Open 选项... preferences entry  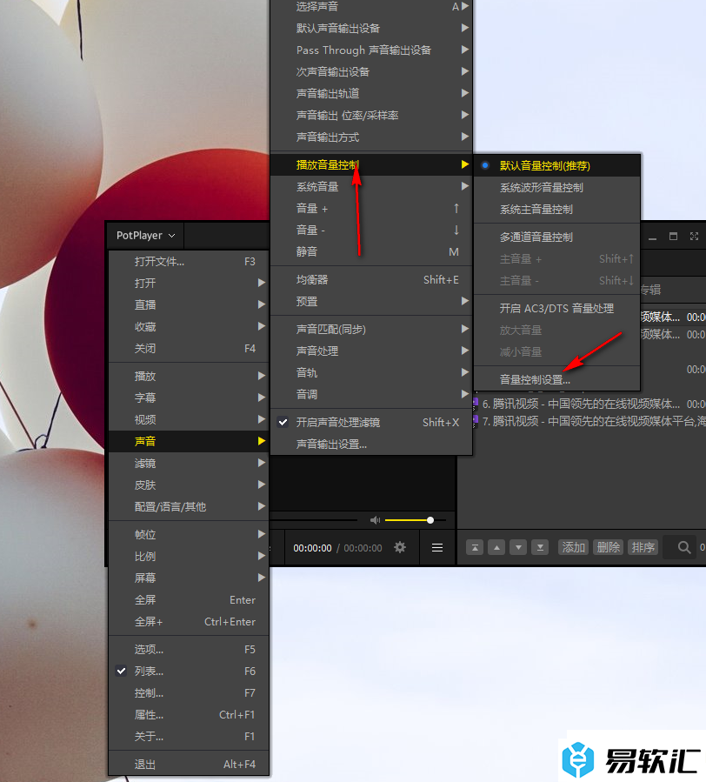189,649
